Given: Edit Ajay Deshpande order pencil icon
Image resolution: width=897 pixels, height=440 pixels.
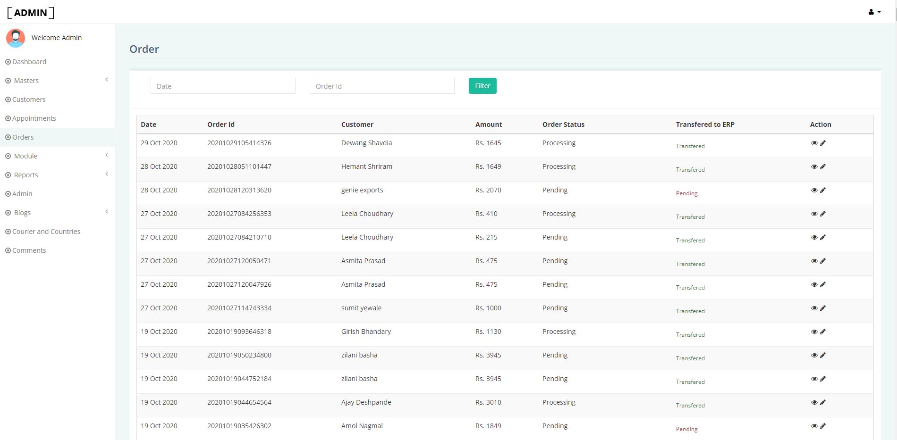Looking at the screenshot, I should (x=823, y=402).
